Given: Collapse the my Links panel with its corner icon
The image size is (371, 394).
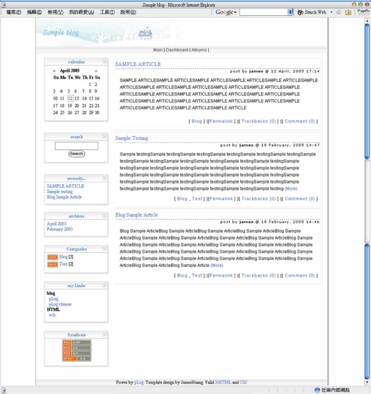Looking at the screenshot, I should point(104,286).
